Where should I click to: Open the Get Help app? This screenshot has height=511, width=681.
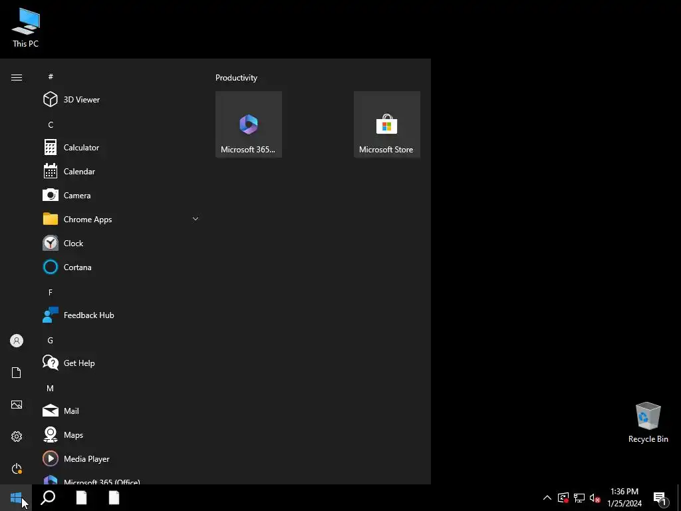pos(121,363)
